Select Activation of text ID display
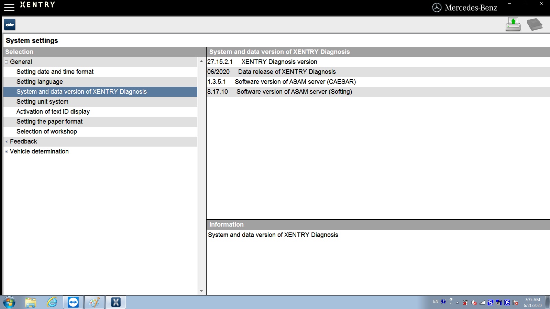This screenshot has width=550, height=309. click(100, 112)
